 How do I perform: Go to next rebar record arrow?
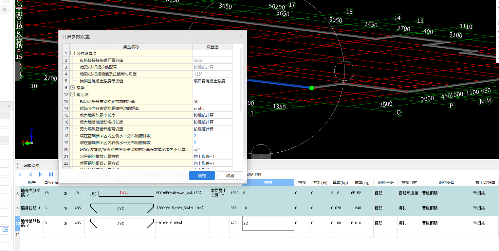pos(41,175)
